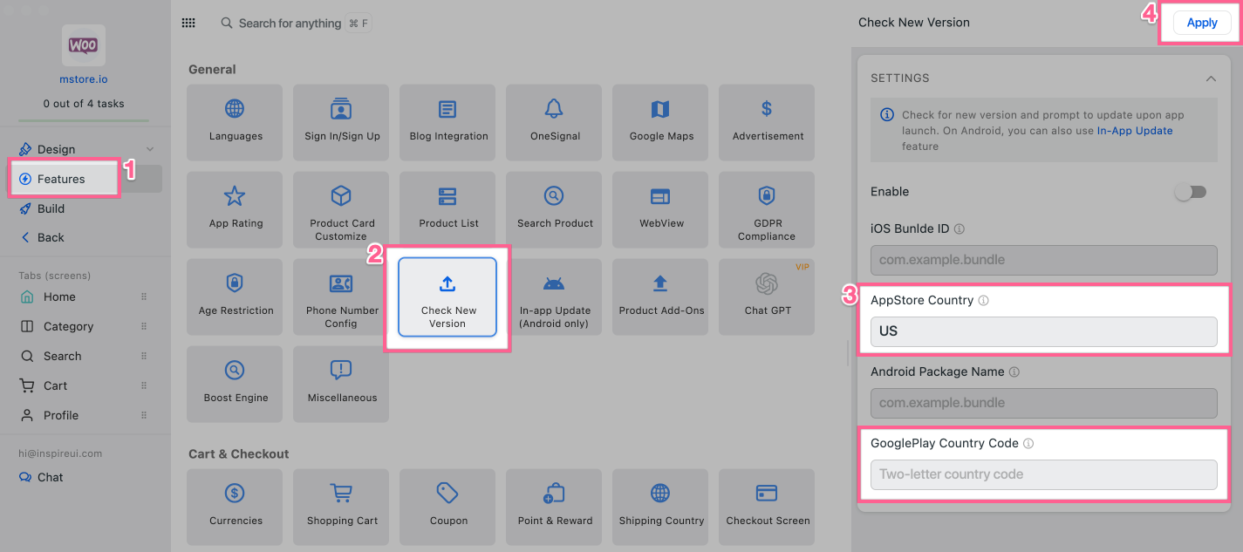The width and height of the screenshot is (1243, 552).
Task: Toggle the Enable switch on
Action: (x=1190, y=192)
